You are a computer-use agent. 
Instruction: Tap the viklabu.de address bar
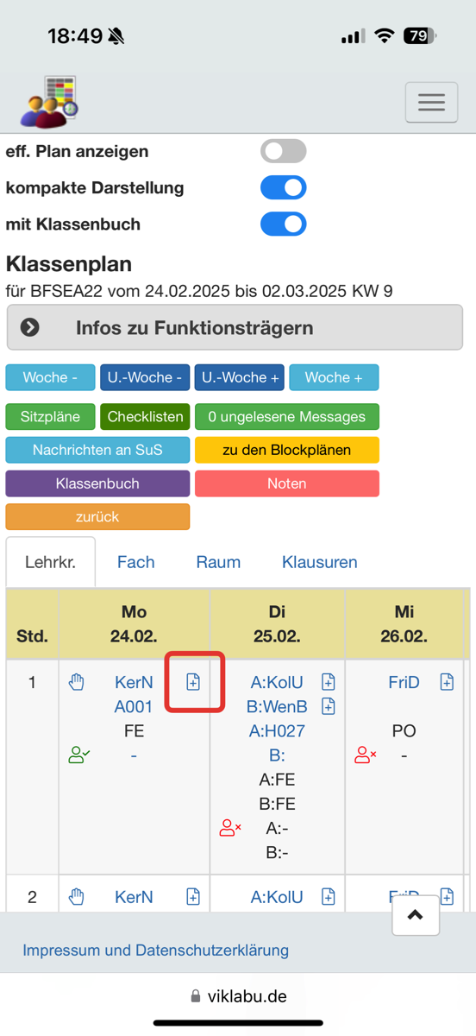(238, 995)
